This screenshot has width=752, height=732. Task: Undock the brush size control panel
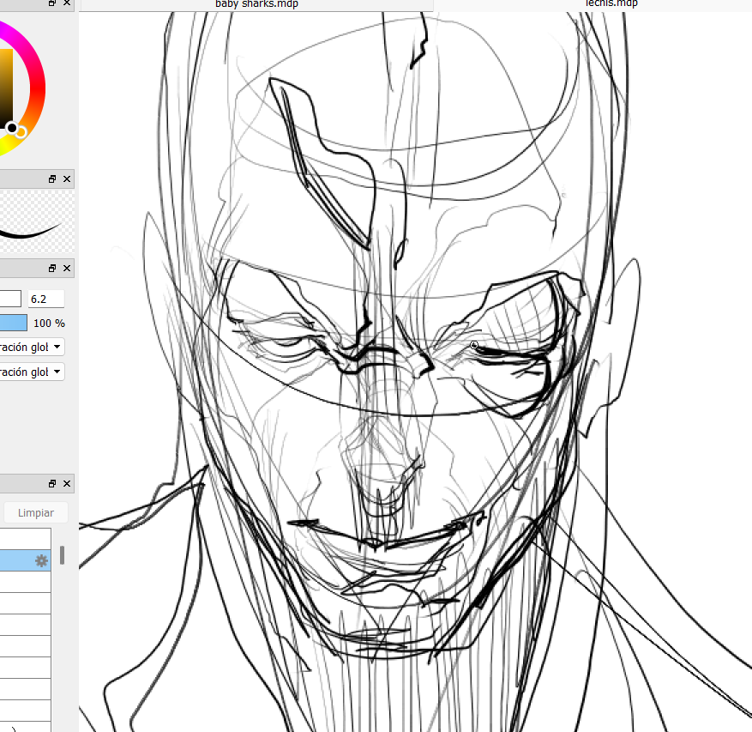click(52, 269)
